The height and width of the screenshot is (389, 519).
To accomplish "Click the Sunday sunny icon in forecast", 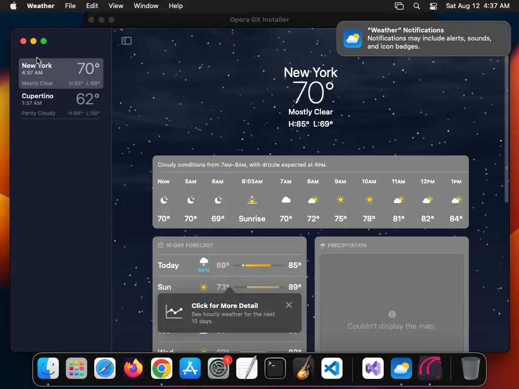I will click(x=204, y=287).
